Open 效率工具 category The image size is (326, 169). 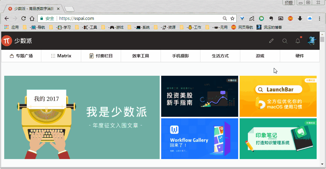141,56
